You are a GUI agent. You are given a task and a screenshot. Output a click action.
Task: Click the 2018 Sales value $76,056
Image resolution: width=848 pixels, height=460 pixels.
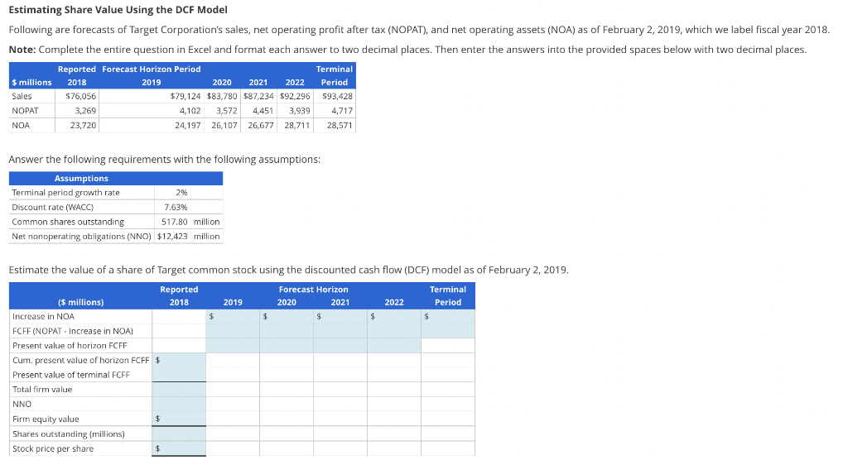[x=80, y=96]
